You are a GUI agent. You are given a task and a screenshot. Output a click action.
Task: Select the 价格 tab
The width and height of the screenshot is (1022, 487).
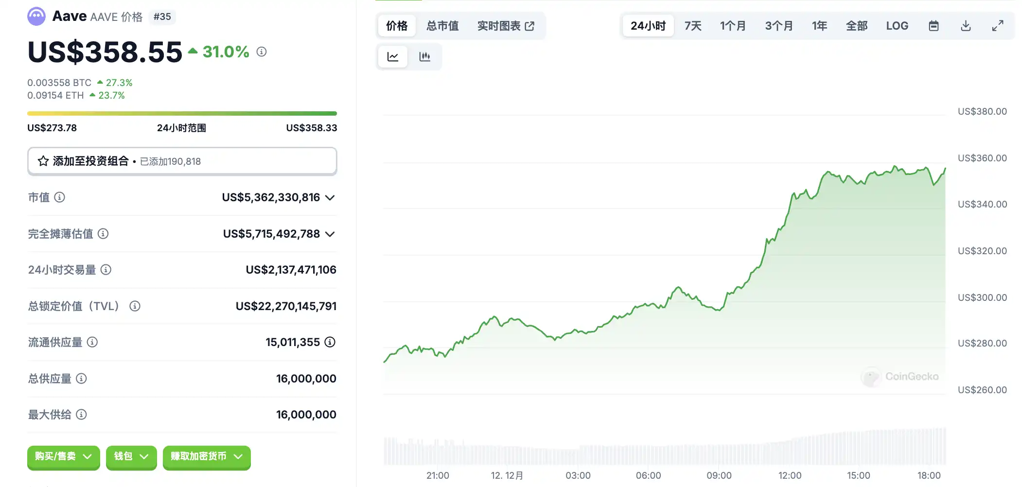point(397,26)
